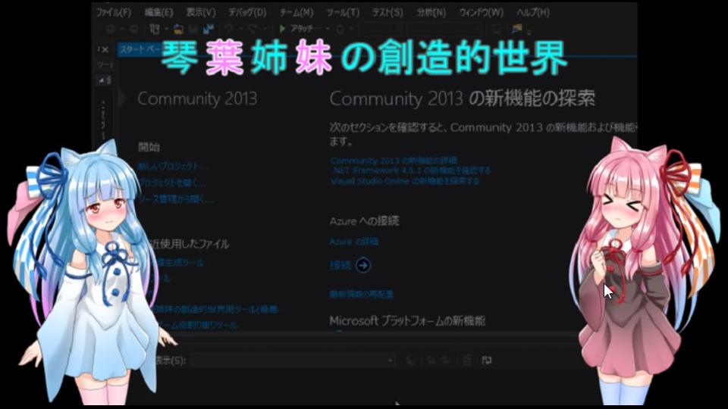Click the new project toolbar icon
Screen dimensions: 728x409
(x=155, y=30)
